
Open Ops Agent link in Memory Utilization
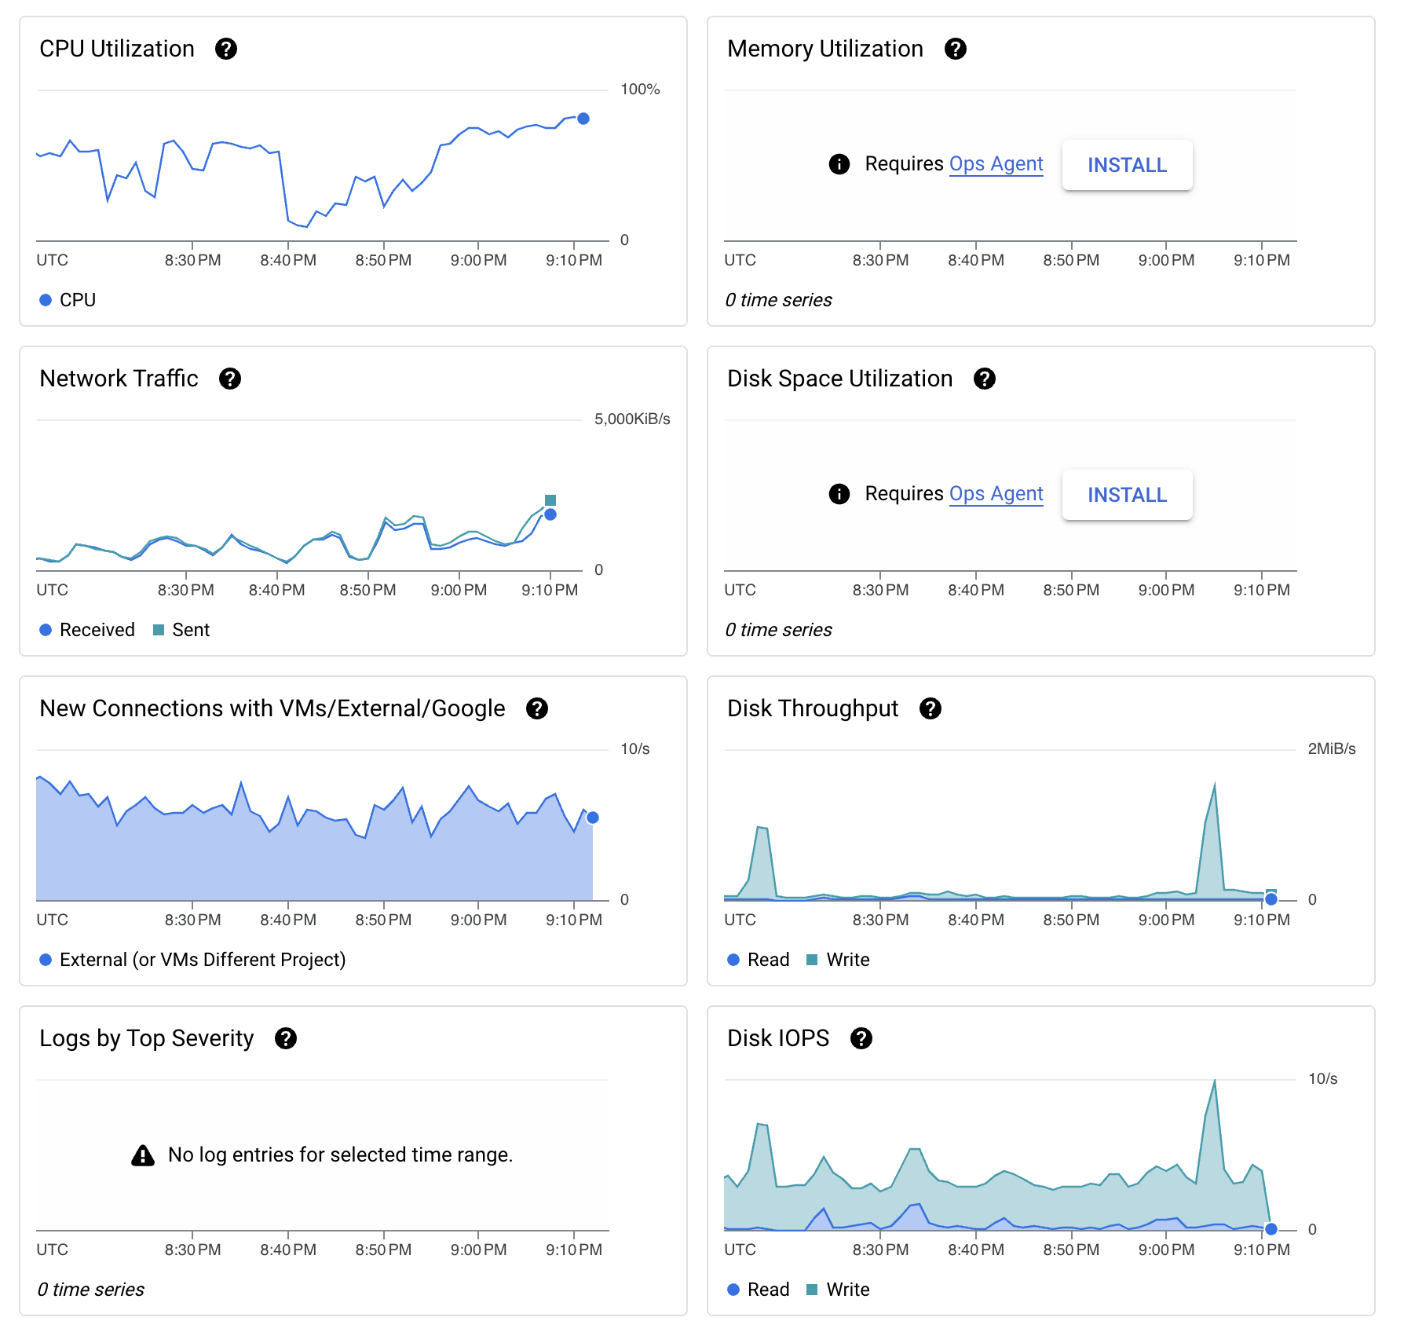[996, 164]
